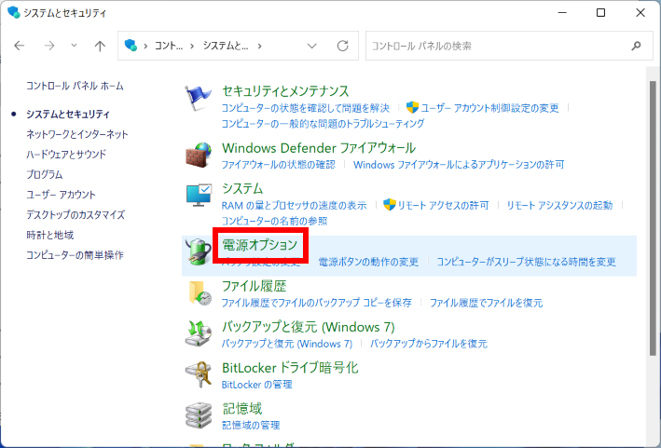Viewport: 661px width, 448px height.
Task: Select システムとセキュリティ in sidebar
Action: (x=68, y=115)
